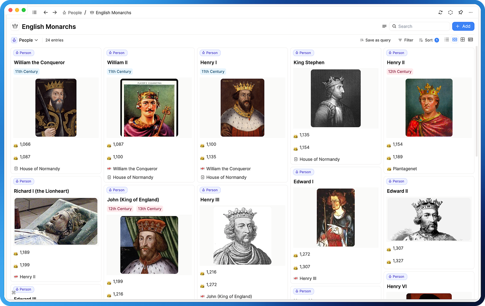Image resolution: width=485 pixels, height=306 pixels.
Task: Expand the People type dropdown
Action: pyautogui.click(x=25, y=40)
